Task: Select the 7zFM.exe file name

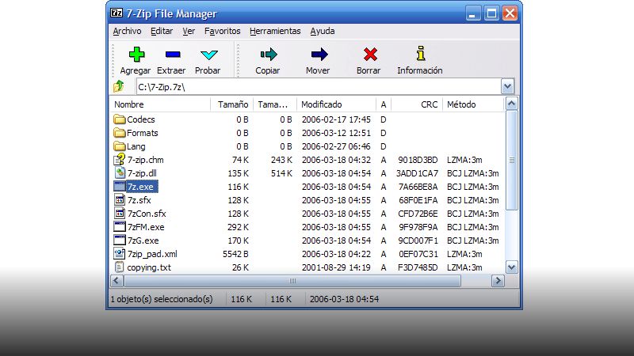Action: point(146,227)
